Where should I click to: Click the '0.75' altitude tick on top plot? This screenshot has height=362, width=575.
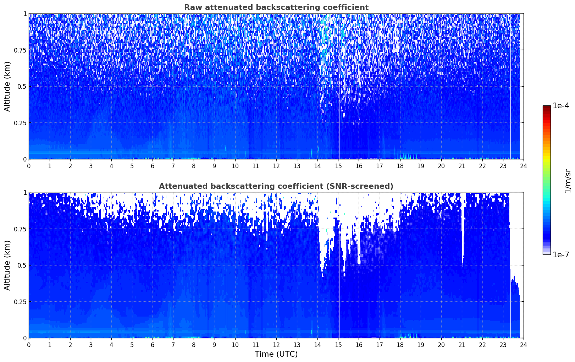[x=20, y=50]
